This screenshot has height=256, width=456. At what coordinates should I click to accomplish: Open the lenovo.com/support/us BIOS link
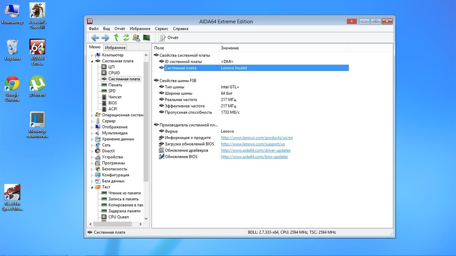point(253,144)
